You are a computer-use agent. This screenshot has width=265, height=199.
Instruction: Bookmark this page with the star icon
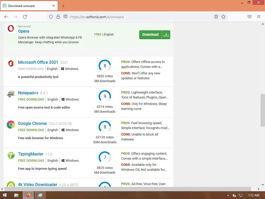(223, 17)
